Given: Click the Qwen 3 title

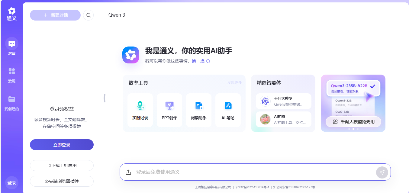Looking at the screenshot, I should tap(117, 15).
